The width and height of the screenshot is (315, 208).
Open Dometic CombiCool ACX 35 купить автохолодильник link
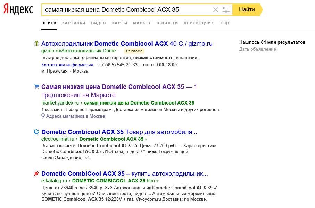(x=125, y=174)
